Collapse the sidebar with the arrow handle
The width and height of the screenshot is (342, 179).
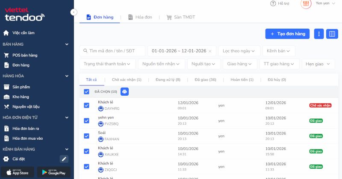click(74, 12)
